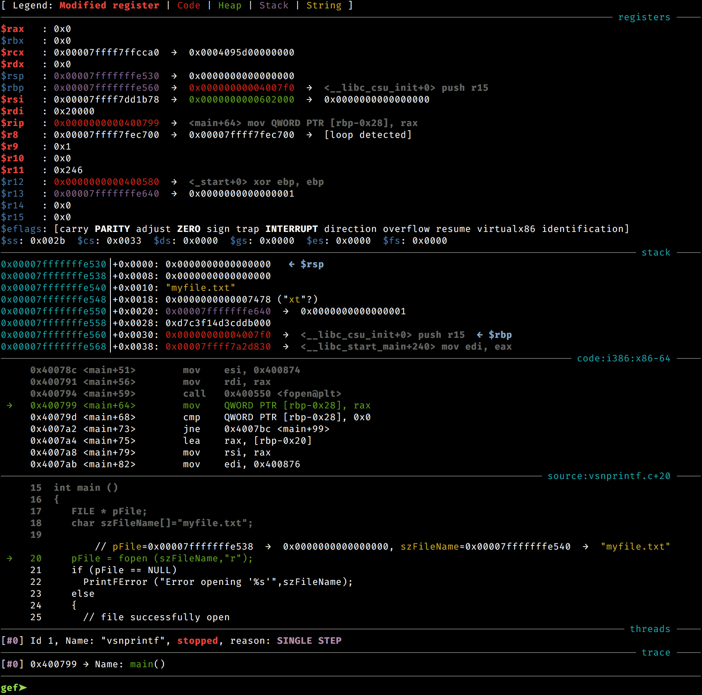This screenshot has width=702, height=695.
Task: Click the r13 value 0x00007fffffffe640
Action: click(106, 194)
